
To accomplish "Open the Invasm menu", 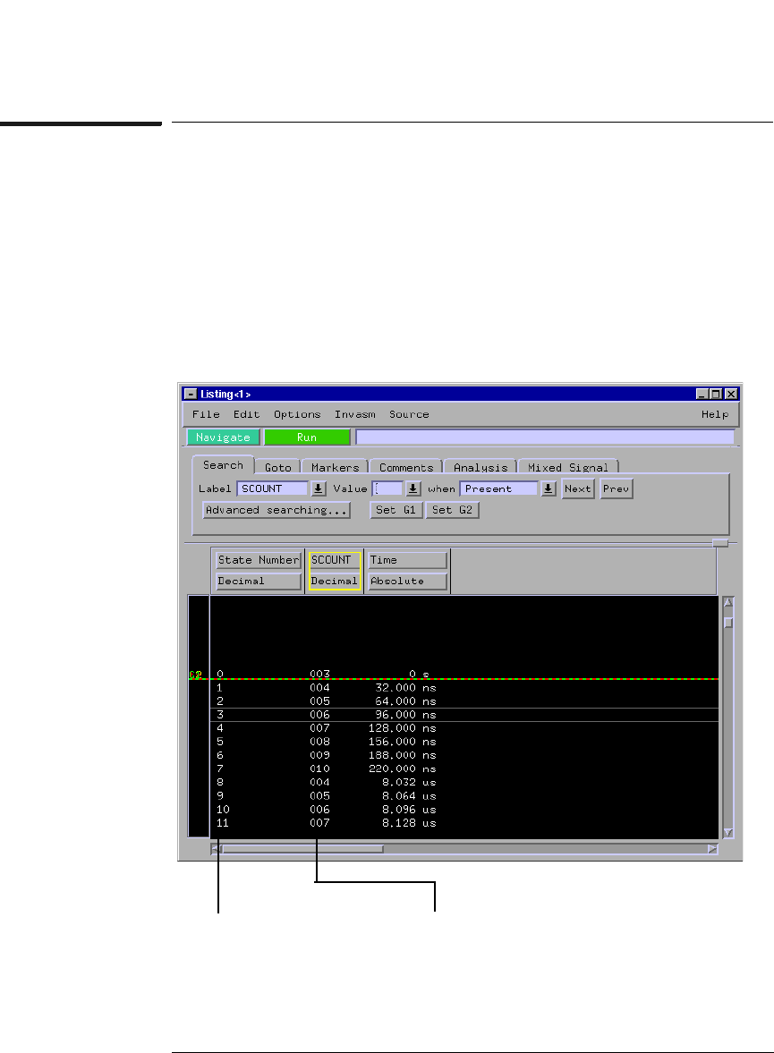I will coord(354,414).
